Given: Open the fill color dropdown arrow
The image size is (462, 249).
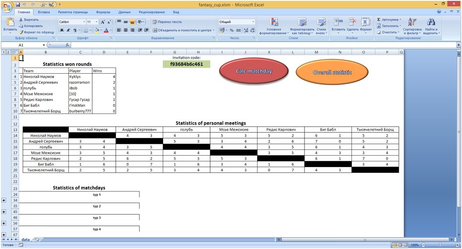Looking at the screenshot, I should click(x=101, y=30).
